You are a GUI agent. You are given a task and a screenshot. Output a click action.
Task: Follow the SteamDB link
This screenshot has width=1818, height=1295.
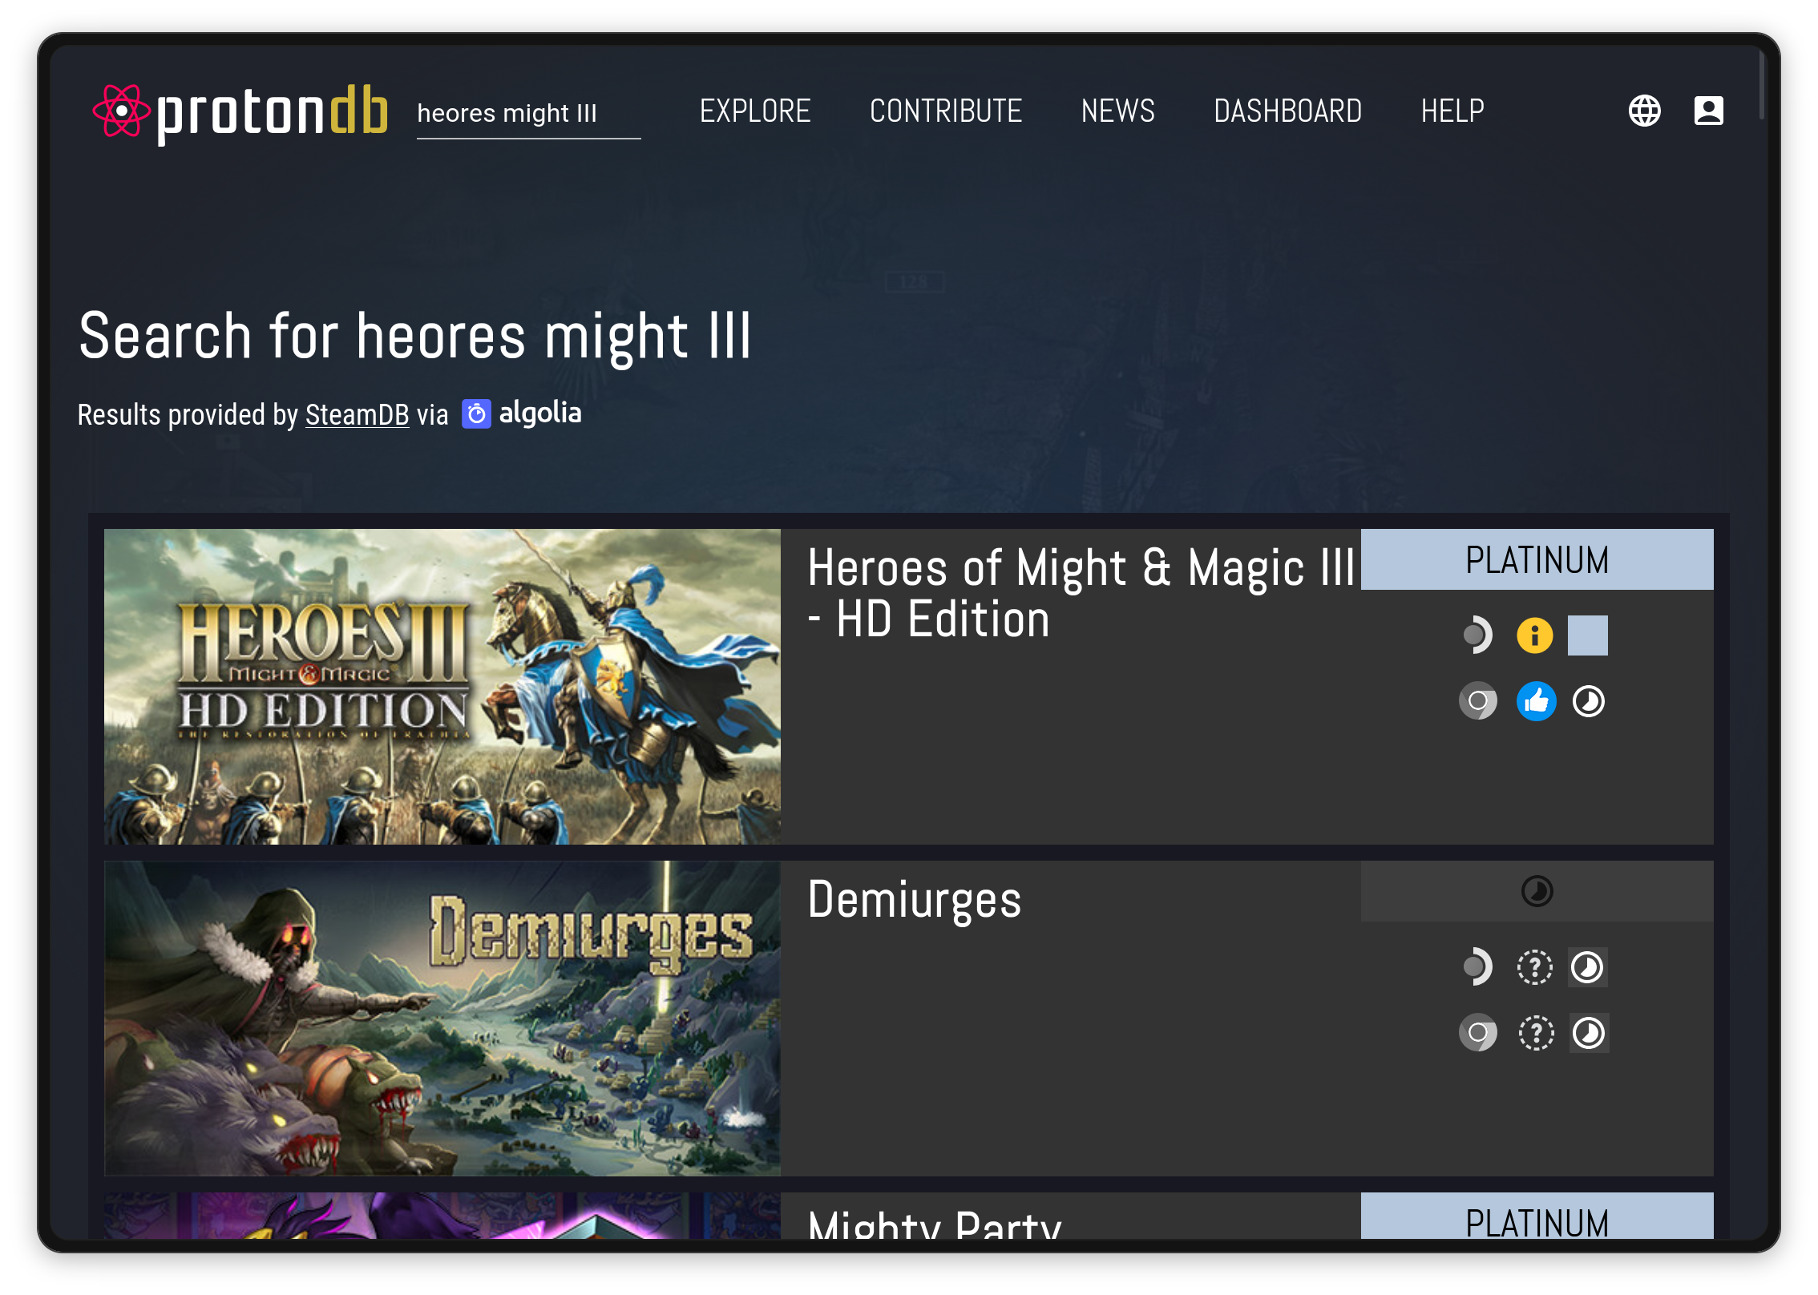(357, 415)
